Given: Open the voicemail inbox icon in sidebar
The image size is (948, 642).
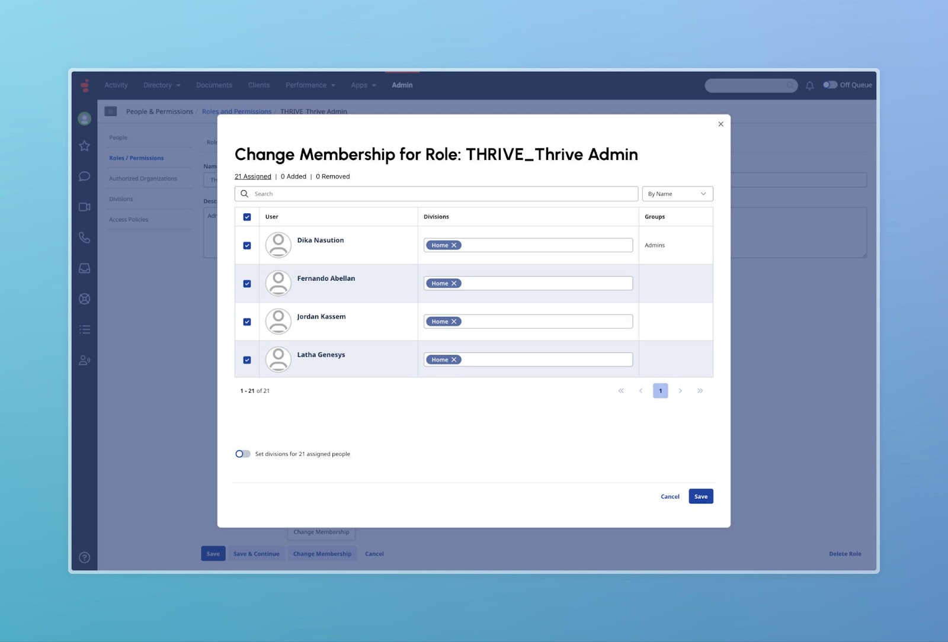Looking at the screenshot, I should point(85,268).
